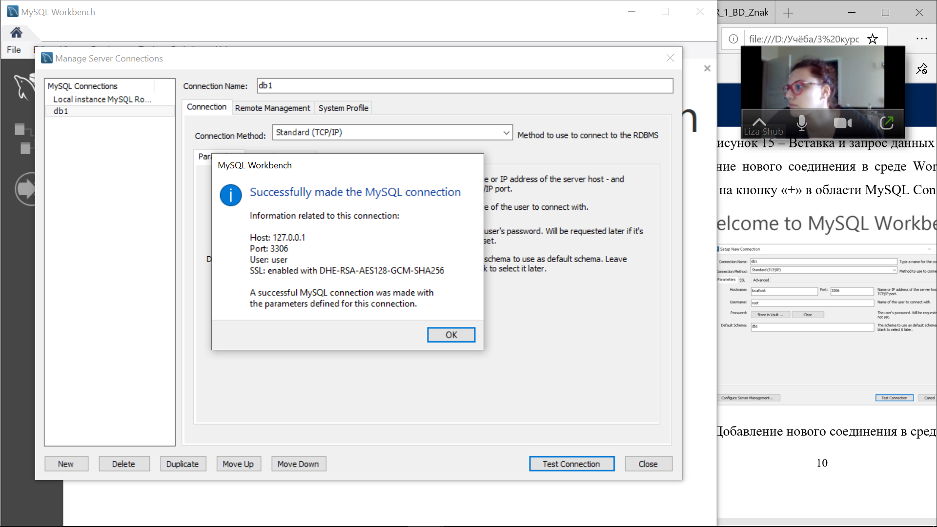Click the Home icon tab in Workbench

pyautogui.click(x=17, y=33)
